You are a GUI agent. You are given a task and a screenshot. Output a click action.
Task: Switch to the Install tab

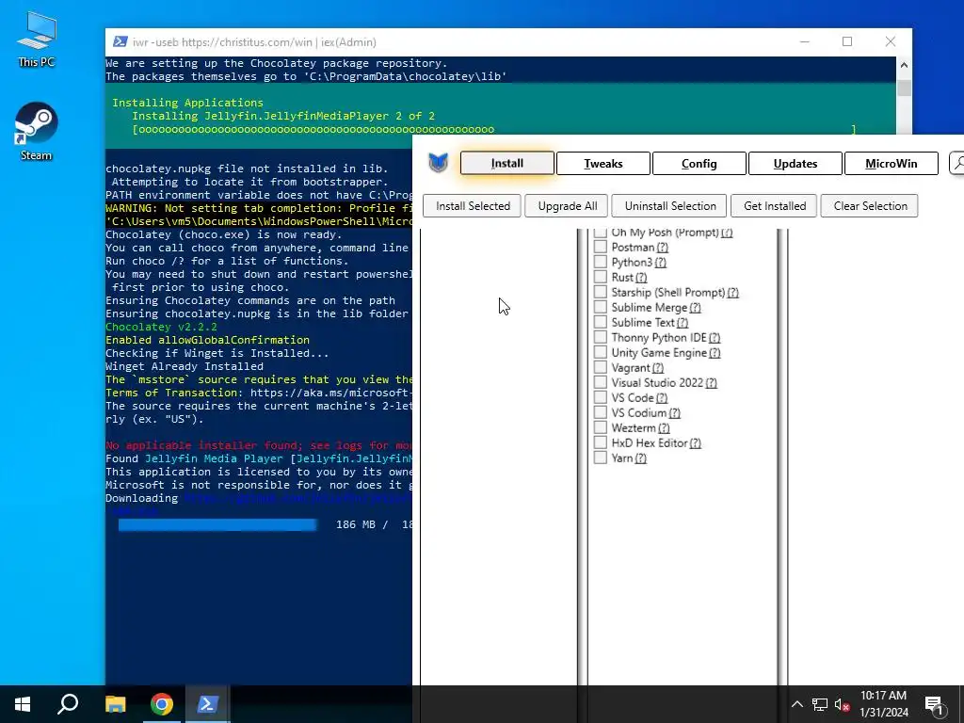click(507, 163)
